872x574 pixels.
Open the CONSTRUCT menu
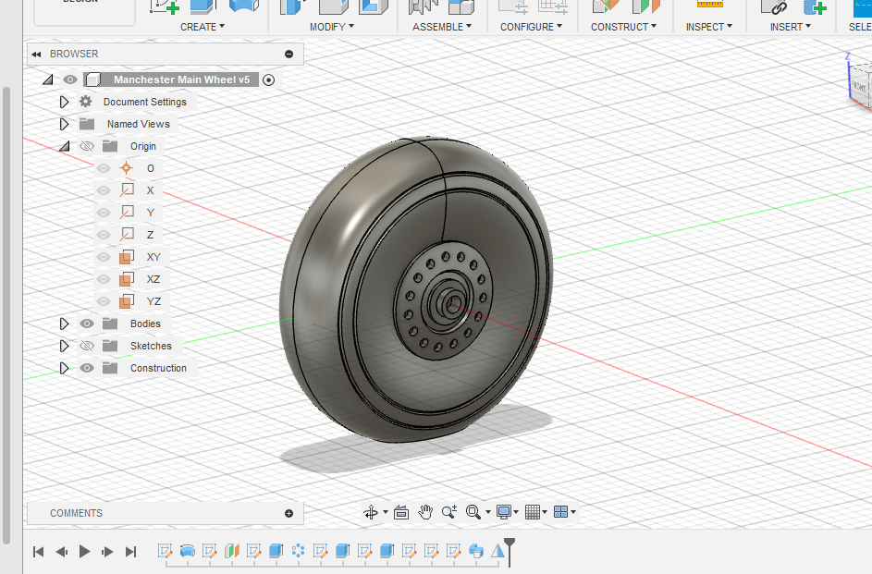(x=623, y=27)
